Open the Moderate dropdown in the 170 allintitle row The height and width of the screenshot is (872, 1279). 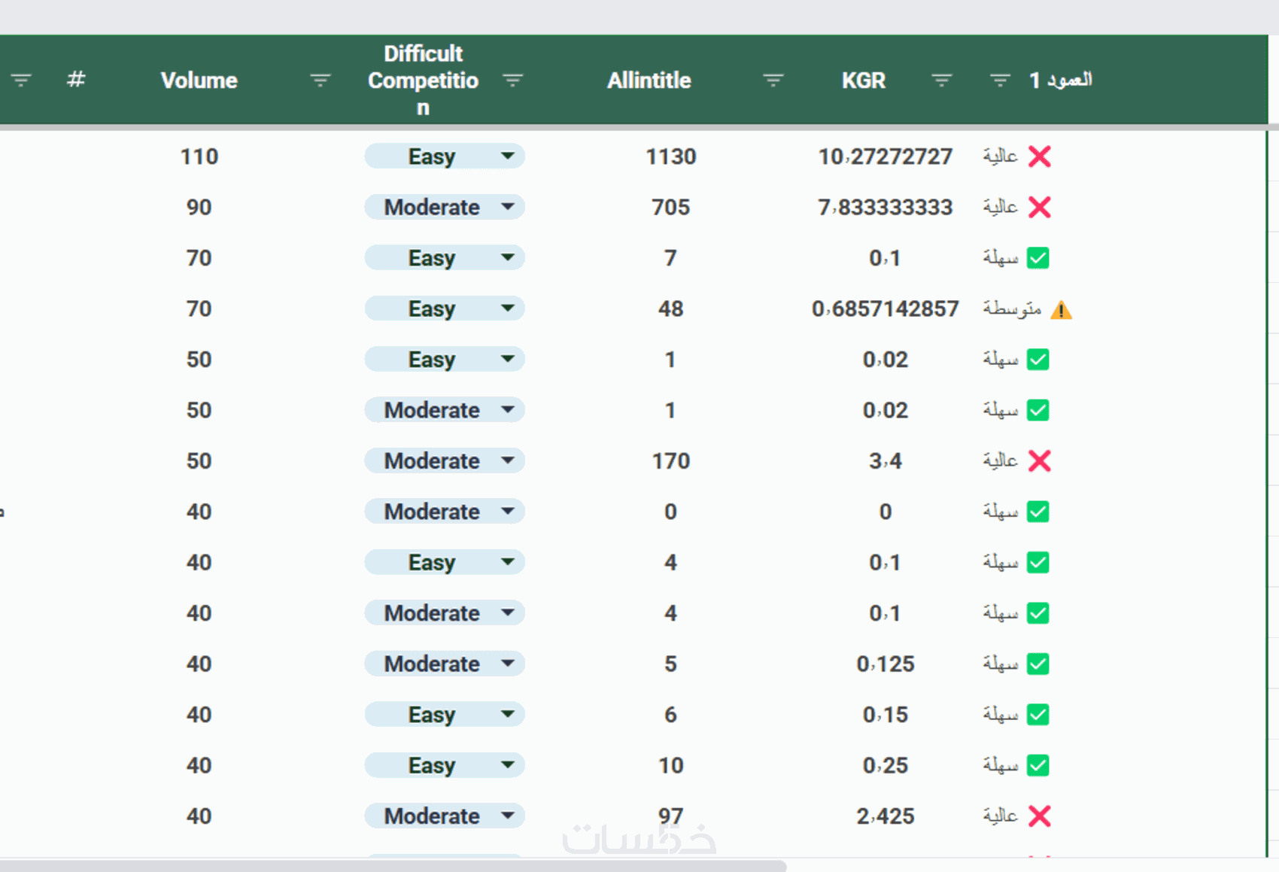pyautogui.click(x=508, y=460)
